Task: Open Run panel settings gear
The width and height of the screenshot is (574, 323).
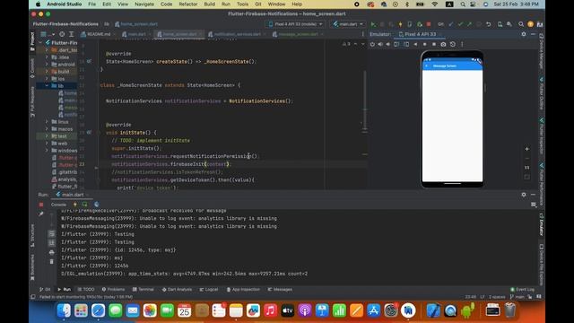Action: click(x=524, y=195)
